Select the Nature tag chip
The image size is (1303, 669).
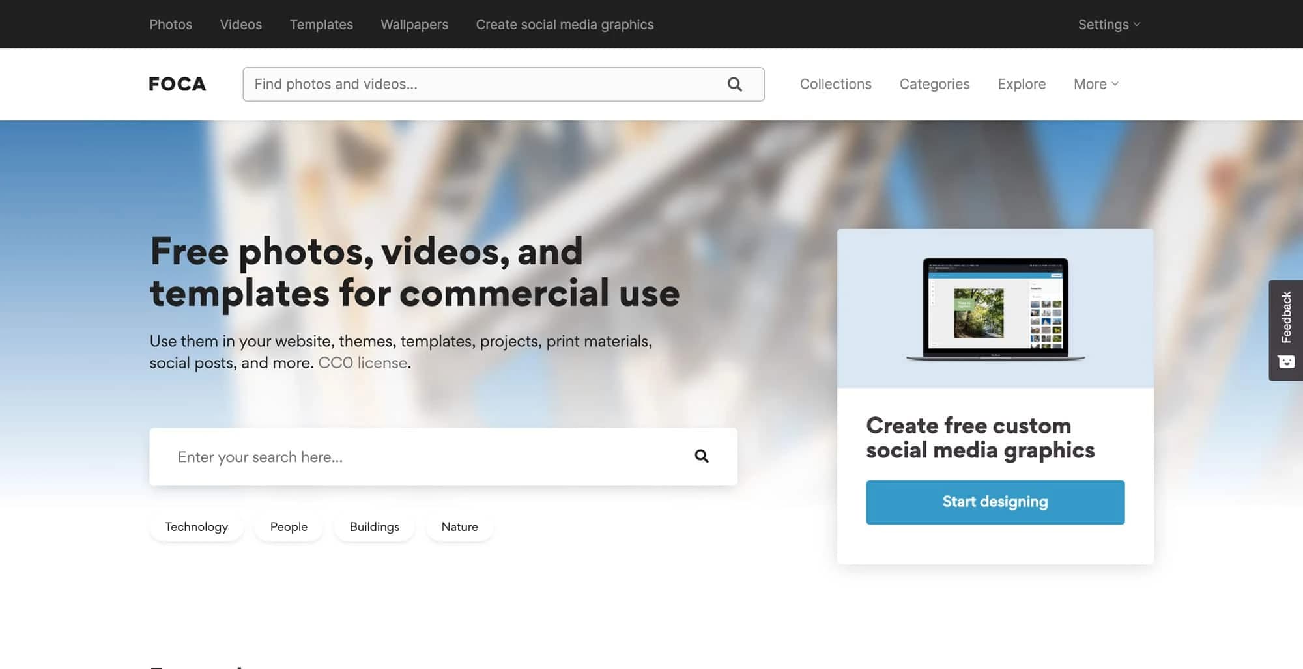pyautogui.click(x=459, y=526)
